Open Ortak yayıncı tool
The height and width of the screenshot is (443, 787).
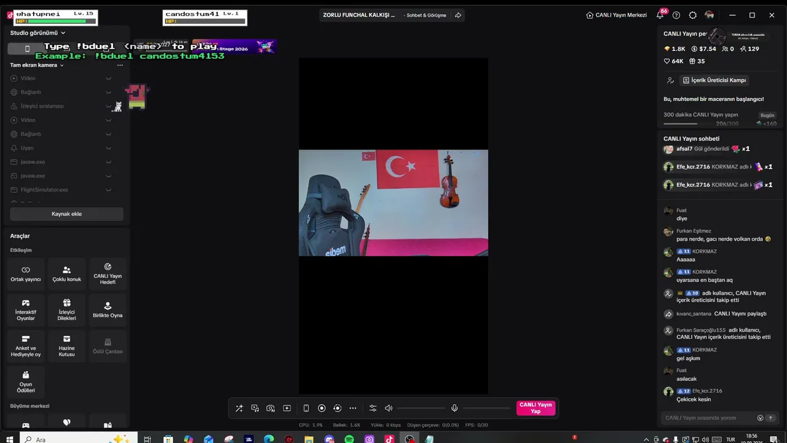(26, 274)
